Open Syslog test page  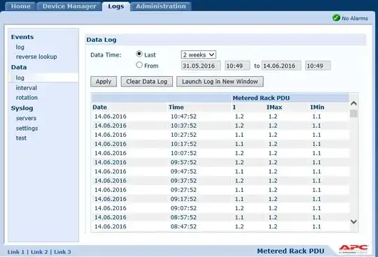point(21,138)
